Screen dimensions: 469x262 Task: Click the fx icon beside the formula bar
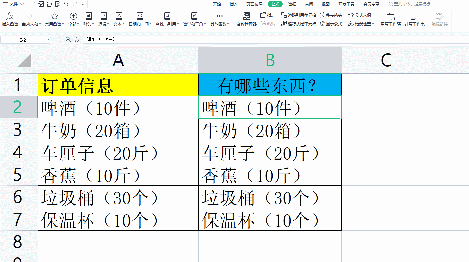pyautogui.click(x=77, y=40)
